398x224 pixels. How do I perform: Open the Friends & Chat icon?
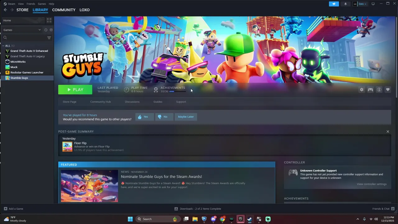(393, 209)
